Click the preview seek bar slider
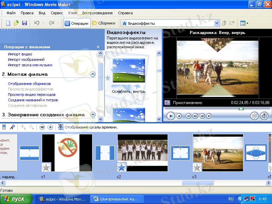The width and height of the screenshot is (272, 204). click(241, 109)
